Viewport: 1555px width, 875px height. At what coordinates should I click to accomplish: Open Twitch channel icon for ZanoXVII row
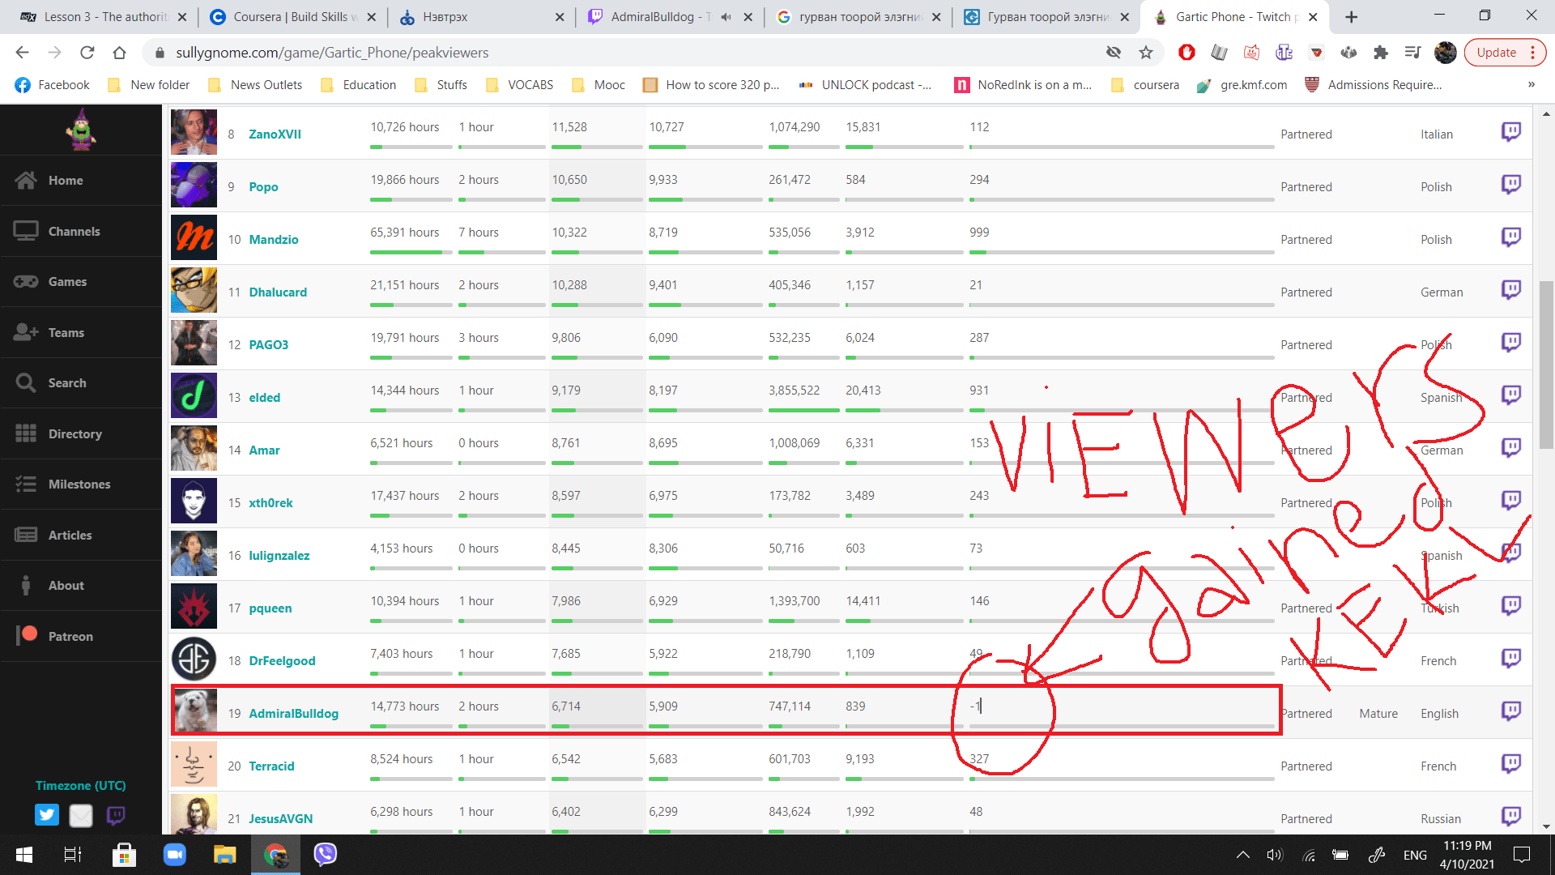tap(1510, 132)
